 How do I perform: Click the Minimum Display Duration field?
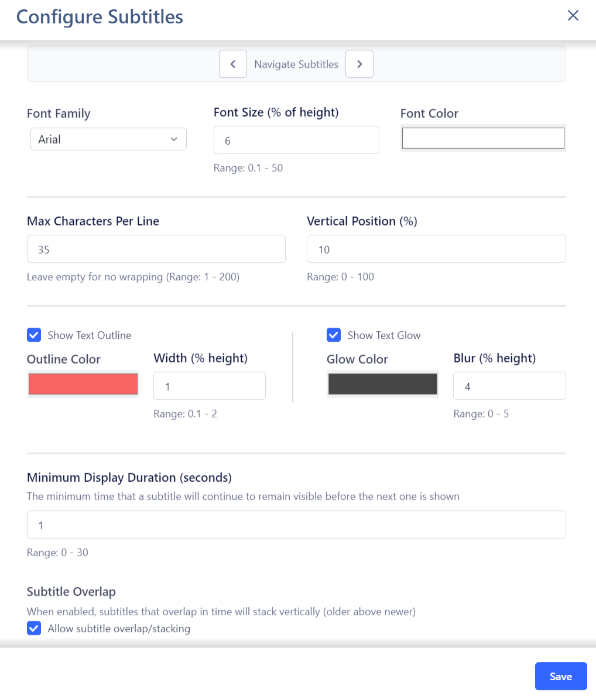pos(296,524)
